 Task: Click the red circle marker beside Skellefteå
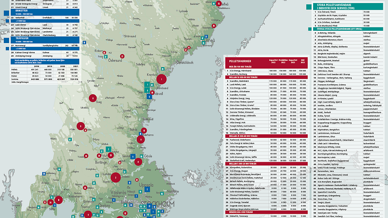[x=219, y=4]
